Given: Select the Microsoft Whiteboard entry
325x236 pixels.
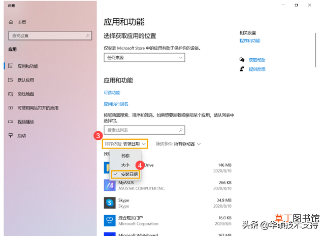Looking at the screenshot, I should [168, 234].
